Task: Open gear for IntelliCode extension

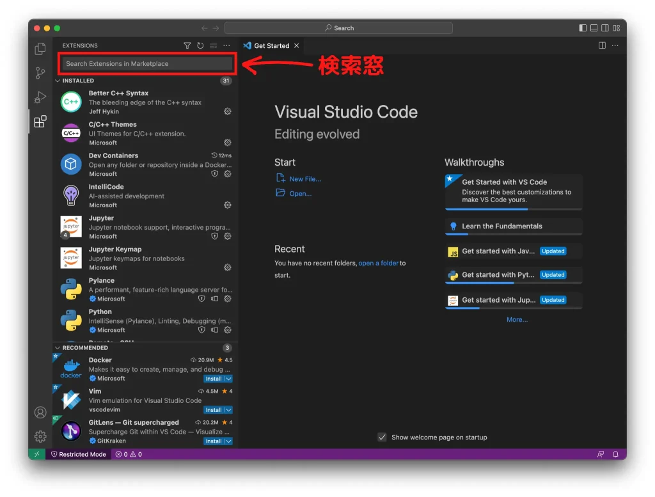Action: [227, 205]
